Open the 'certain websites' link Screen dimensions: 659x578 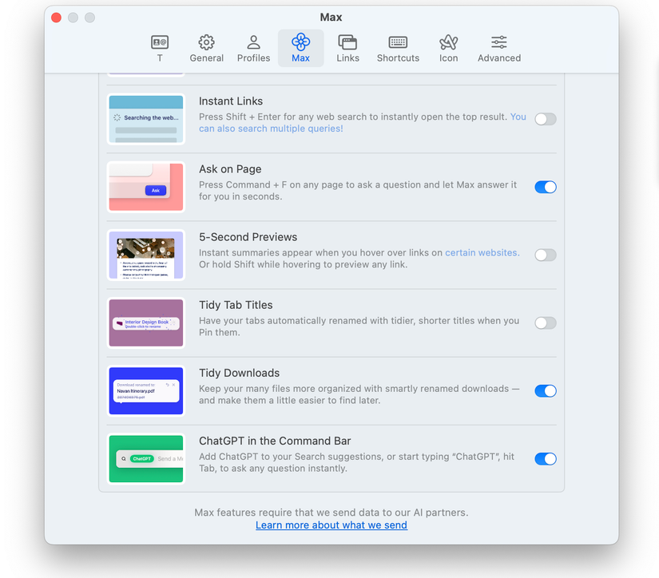(482, 252)
